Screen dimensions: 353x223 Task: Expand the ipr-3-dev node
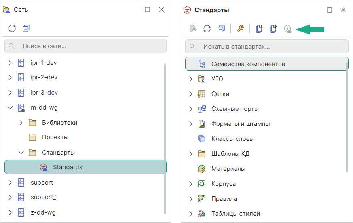pyautogui.click(x=10, y=93)
